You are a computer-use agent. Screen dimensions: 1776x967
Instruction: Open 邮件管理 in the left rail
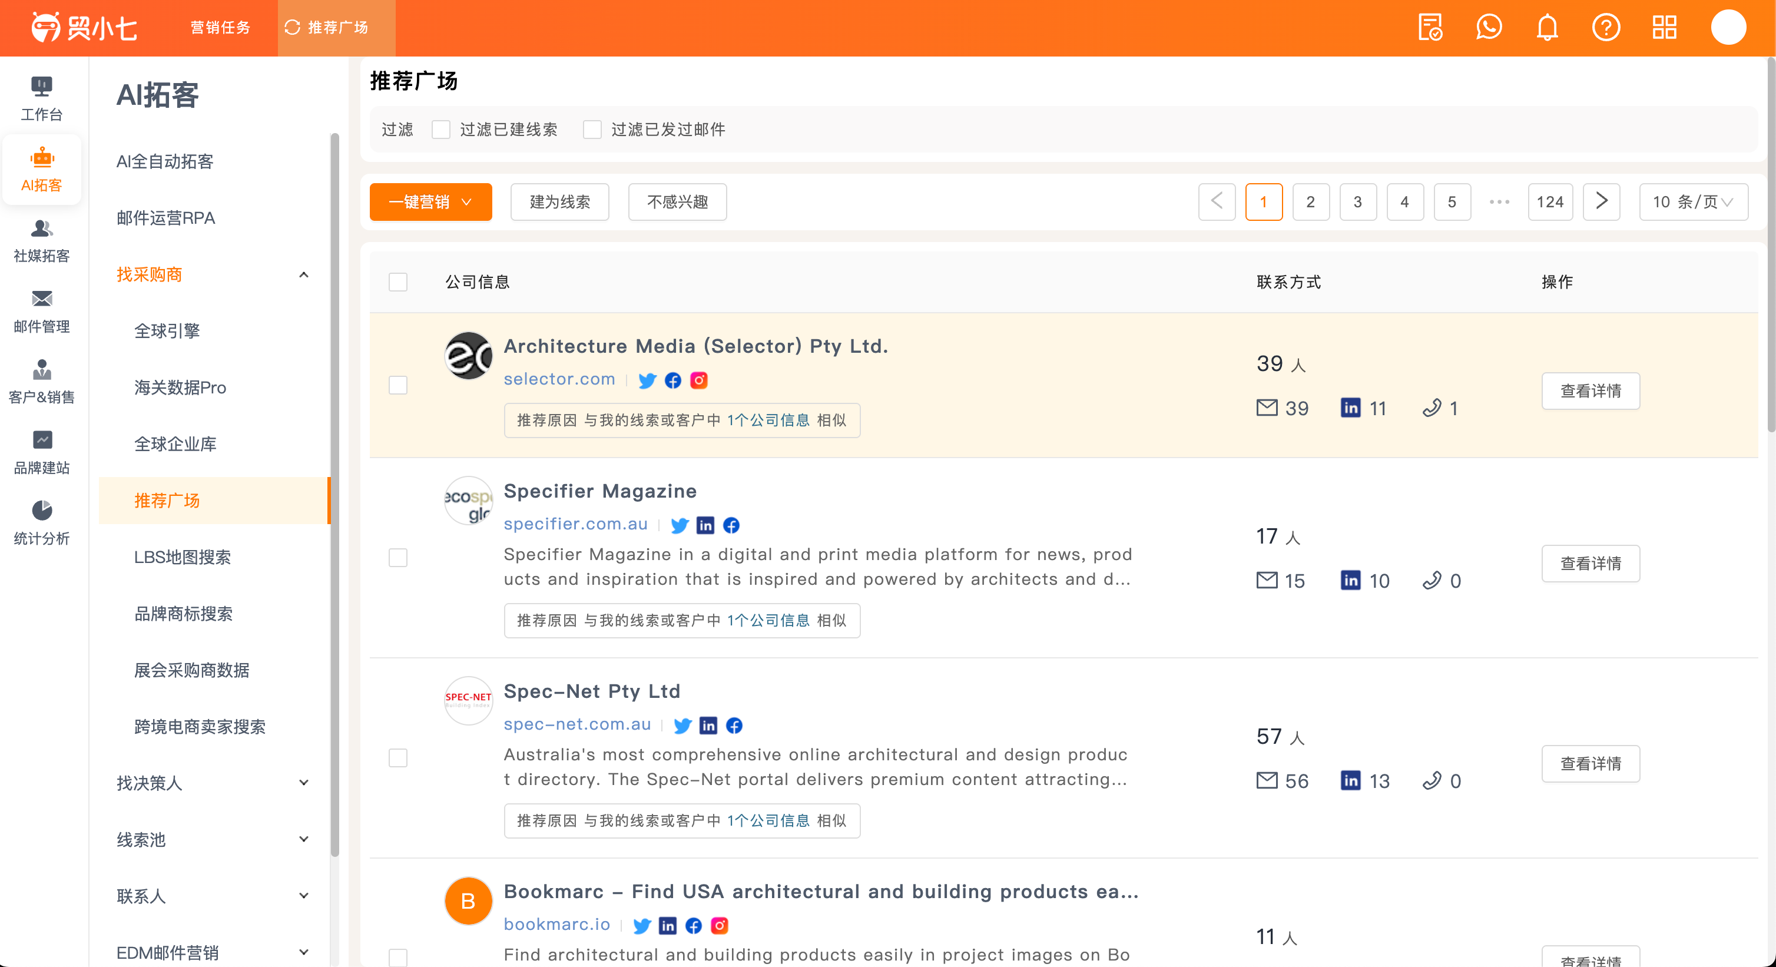point(41,311)
